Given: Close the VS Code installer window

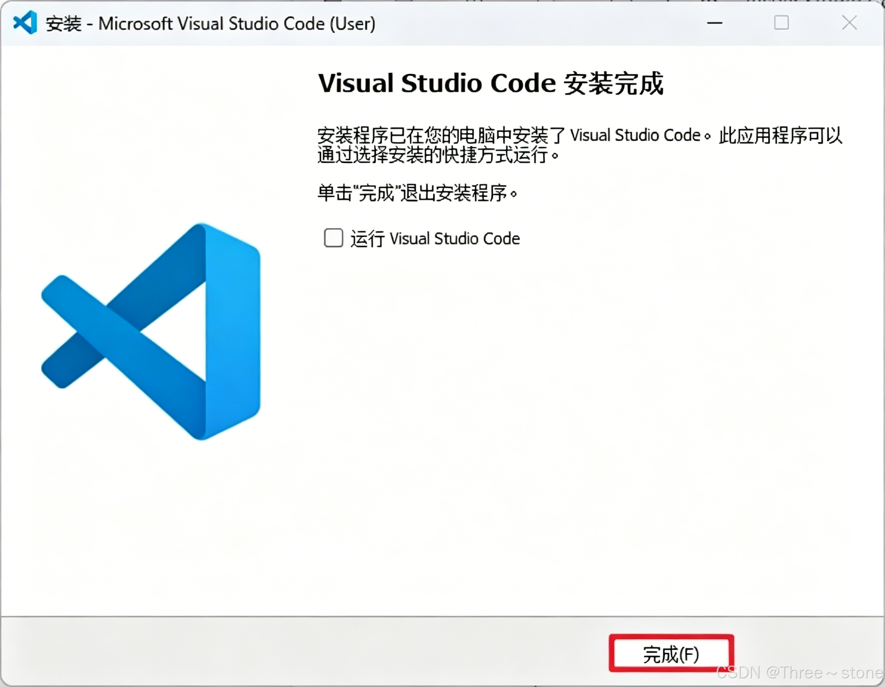Looking at the screenshot, I should (849, 23).
